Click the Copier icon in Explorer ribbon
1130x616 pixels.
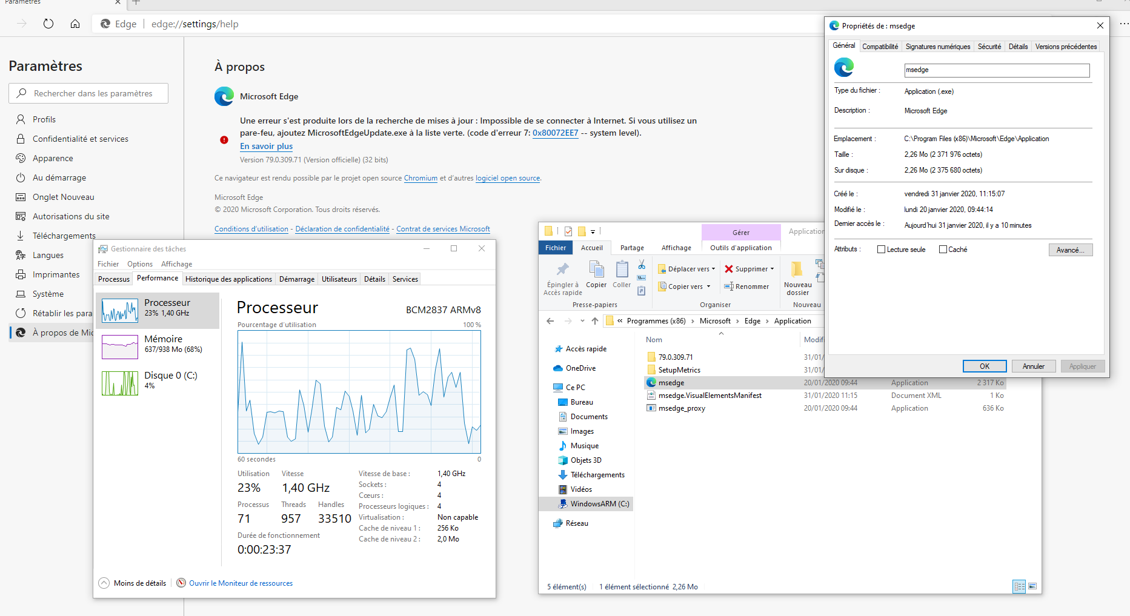(x=596, y=270)
